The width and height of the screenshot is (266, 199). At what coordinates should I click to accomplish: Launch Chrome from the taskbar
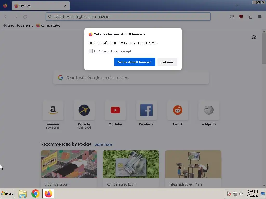click(35, 194)
